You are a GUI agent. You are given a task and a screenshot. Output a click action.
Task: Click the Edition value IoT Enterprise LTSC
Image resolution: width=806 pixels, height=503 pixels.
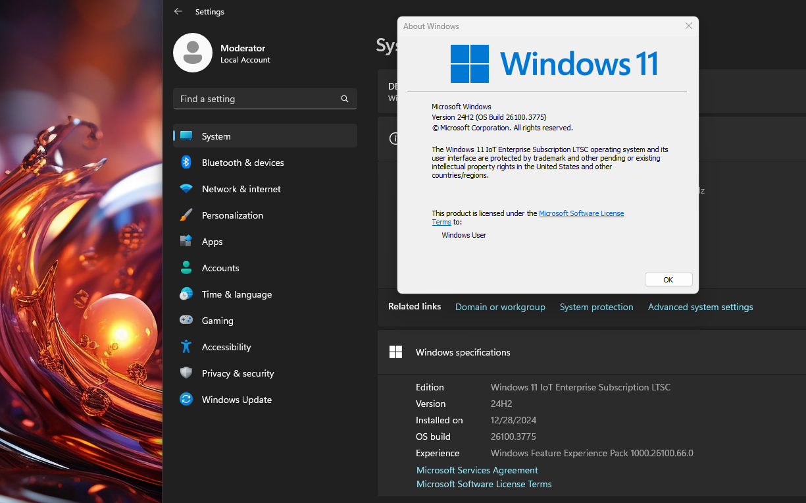[x=580, y=387]
